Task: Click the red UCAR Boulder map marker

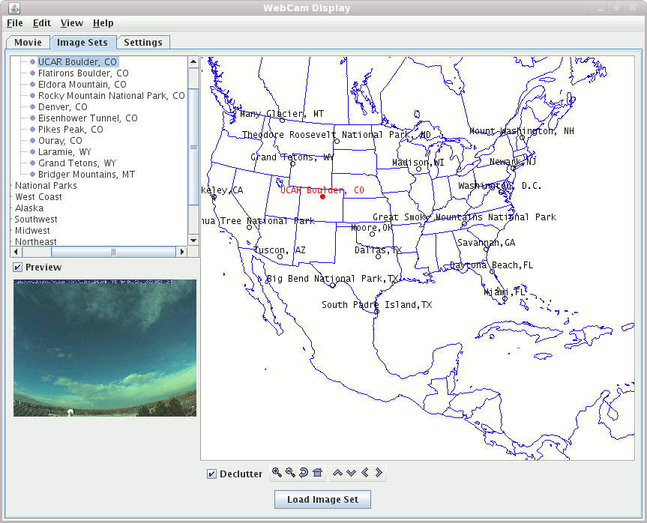Action: 322,196
